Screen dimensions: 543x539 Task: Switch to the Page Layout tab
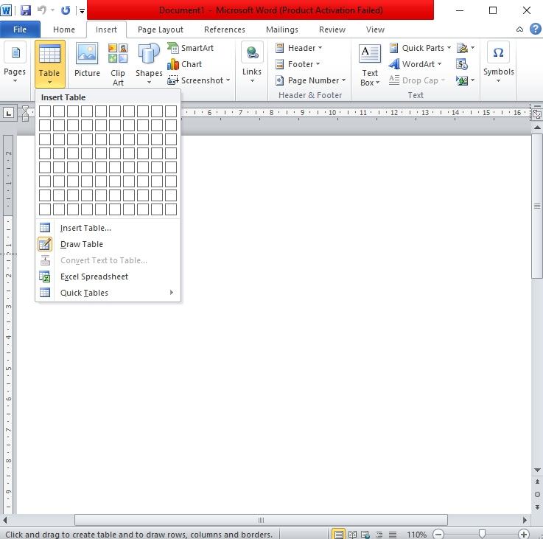point(161,29)
